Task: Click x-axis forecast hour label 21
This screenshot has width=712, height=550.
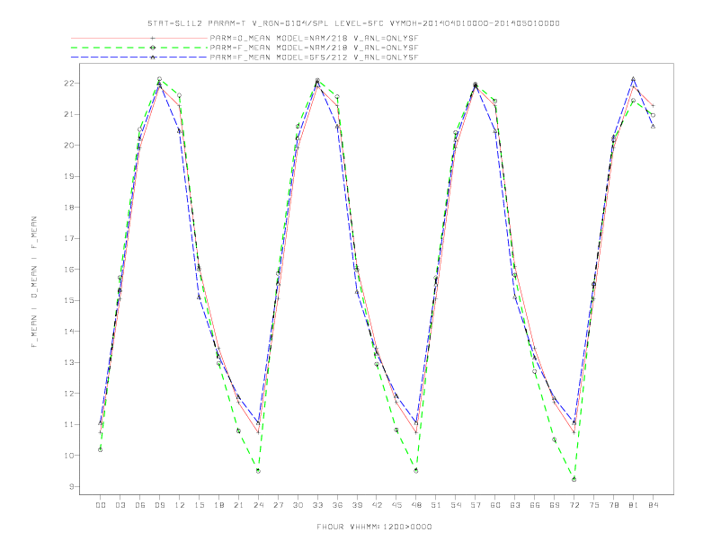Action: pos(238,505)
